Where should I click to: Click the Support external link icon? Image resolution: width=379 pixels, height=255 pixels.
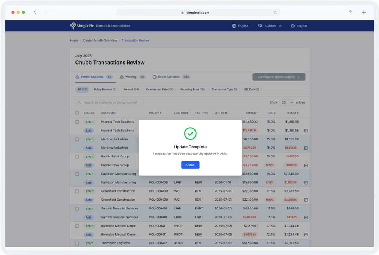(x=280, y=26)
